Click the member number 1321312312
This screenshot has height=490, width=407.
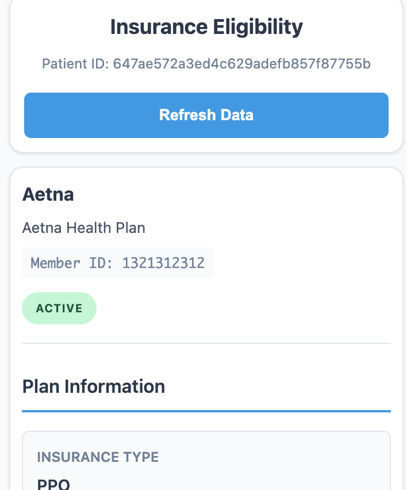pos(163,263)
